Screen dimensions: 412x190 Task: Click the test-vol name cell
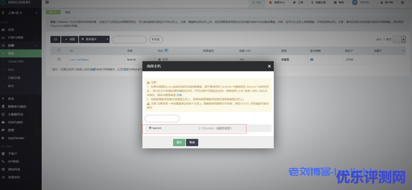tap(132, 60)
